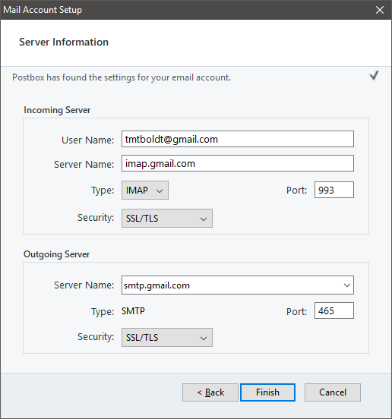
Task: Click the checkmark status icon
Action: click(x=374, y=76)
